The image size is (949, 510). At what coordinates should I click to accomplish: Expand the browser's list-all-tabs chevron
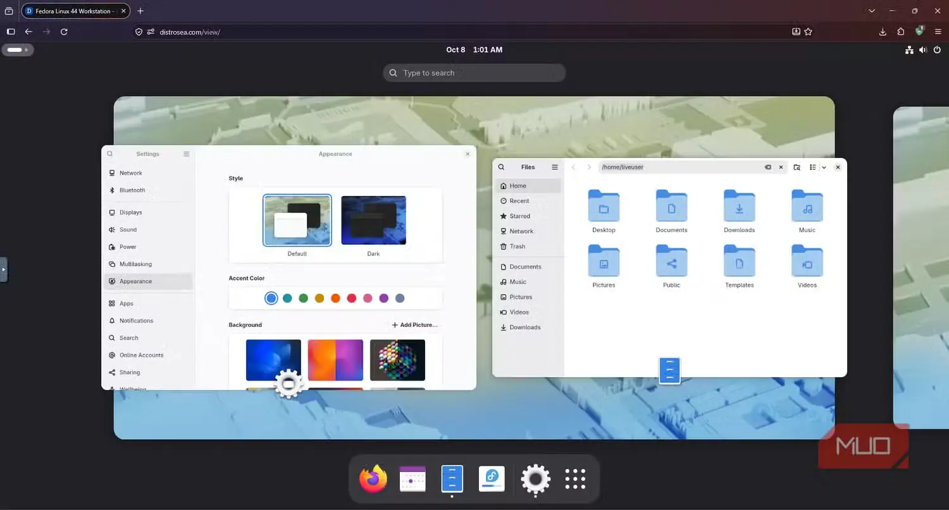coord(872,11)
